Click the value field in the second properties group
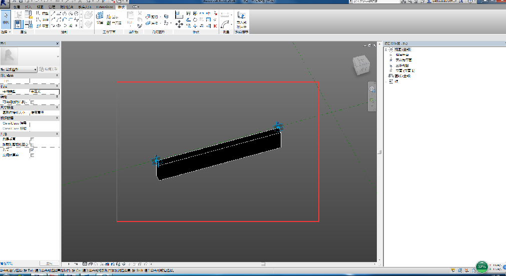The height and width of the screenshot is (276, 506). (x=45, y=91)
